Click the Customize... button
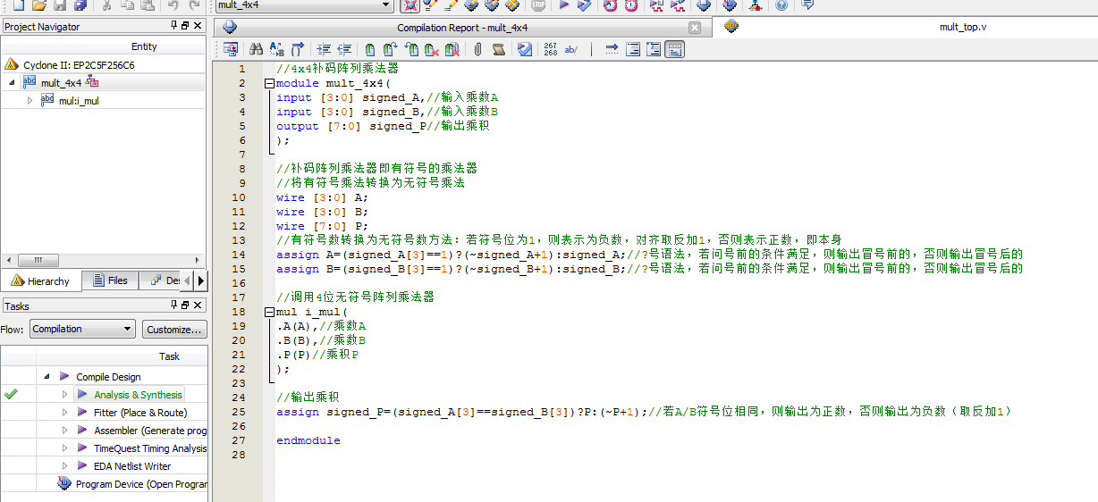 point(174,329)
